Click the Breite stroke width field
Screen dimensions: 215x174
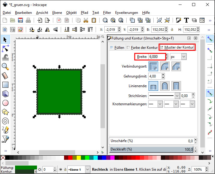click(x=157, y=57)
